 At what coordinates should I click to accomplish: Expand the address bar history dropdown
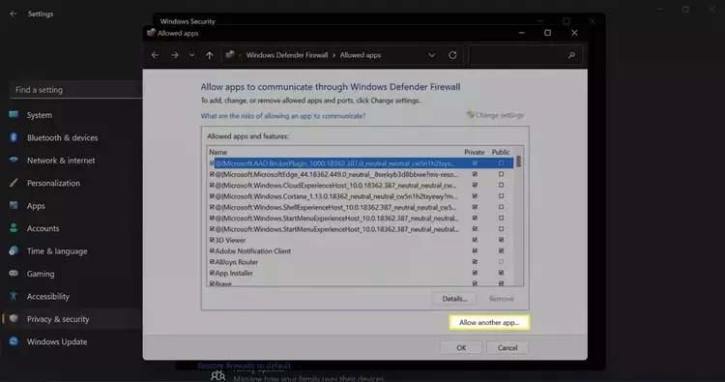point(431,55)
